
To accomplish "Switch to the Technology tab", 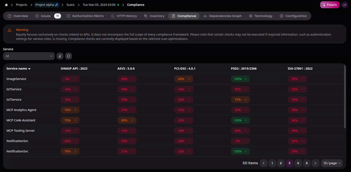I will coord(261,16).
